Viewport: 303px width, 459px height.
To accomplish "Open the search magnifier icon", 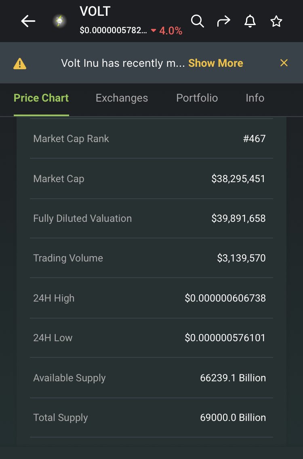I will point(197,21).
